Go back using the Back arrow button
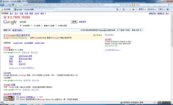173x105 pixels. (2, 5)
